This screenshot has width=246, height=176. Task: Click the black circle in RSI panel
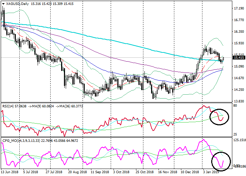click(x=219, y=115)
